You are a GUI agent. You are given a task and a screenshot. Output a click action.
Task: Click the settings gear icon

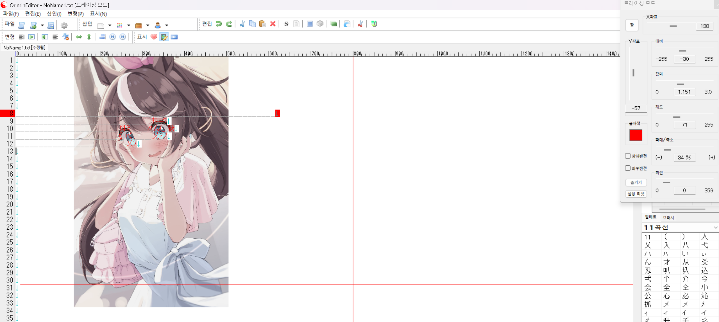[x=64, y=26]
